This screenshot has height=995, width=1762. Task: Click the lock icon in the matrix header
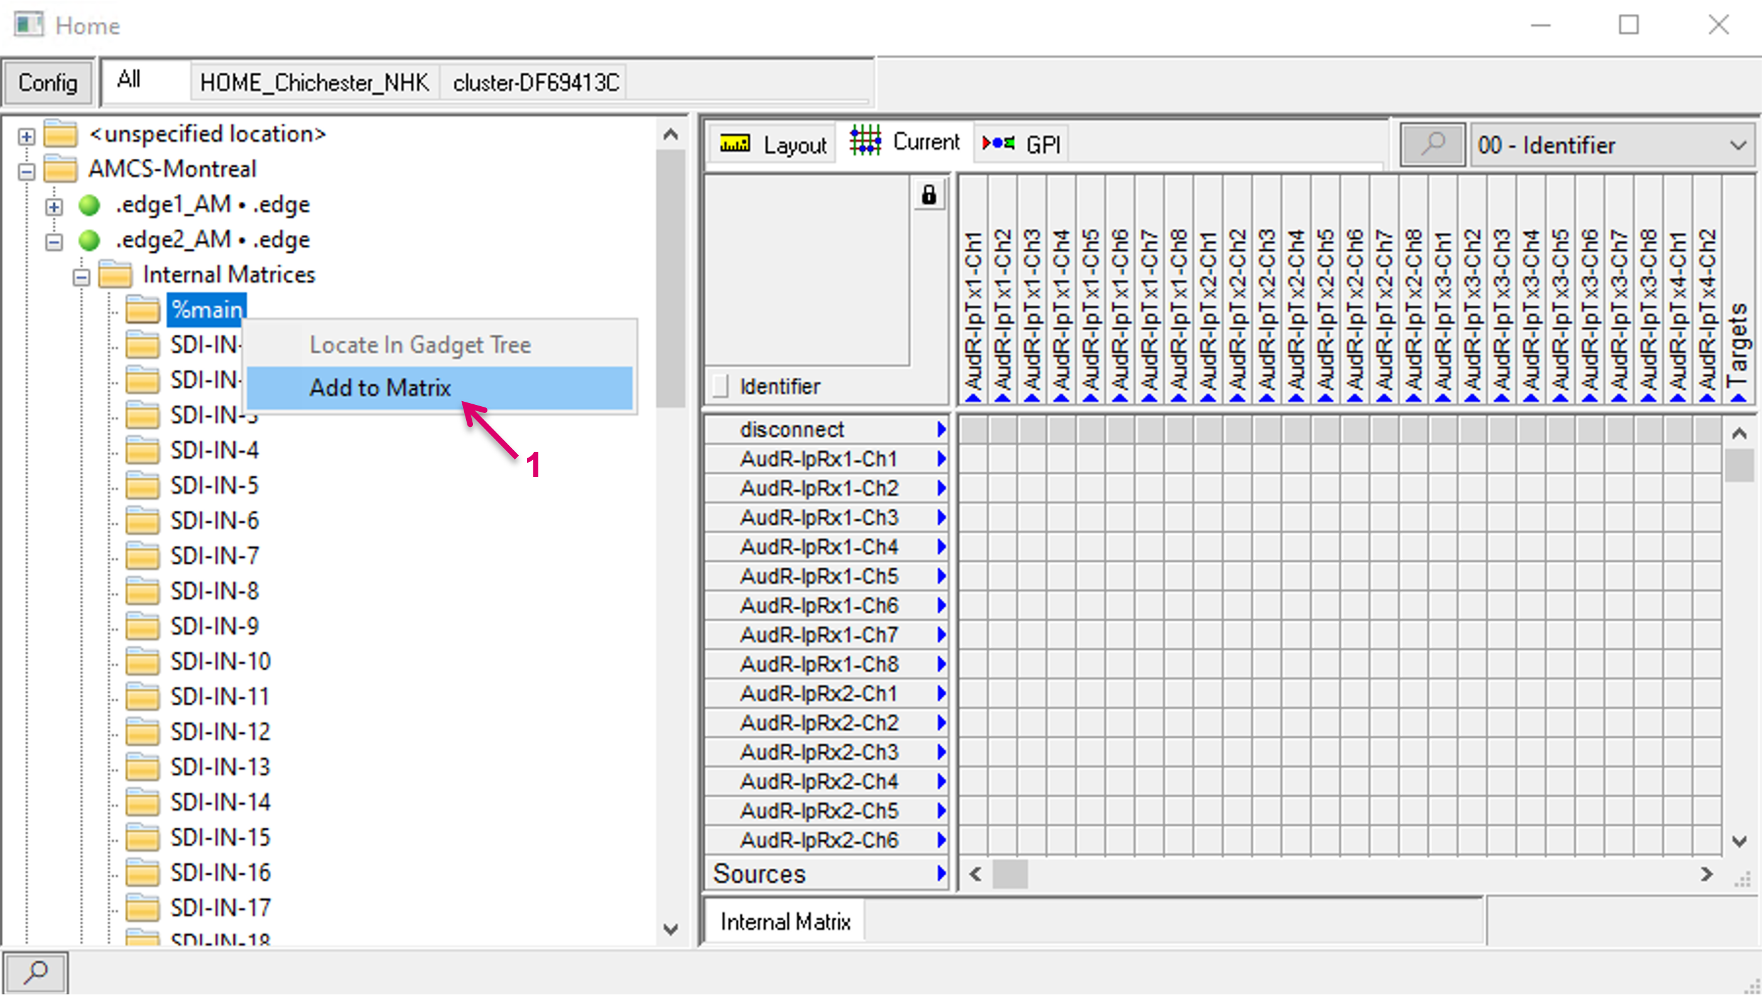coord(928,195)
